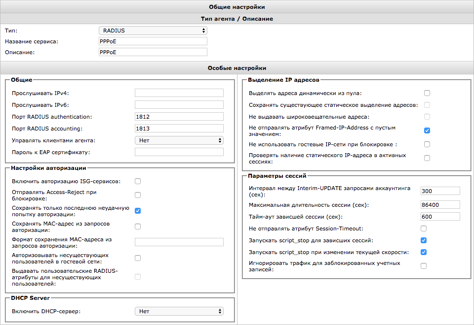This screenshot has height=325, width=474.
Task: Uncheck script_stop при изменении текущей скорости
Action: [x=424, y=252]
